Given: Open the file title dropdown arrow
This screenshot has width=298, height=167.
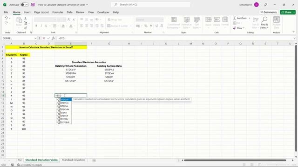Looking at the screenshot, I should 87,5.
